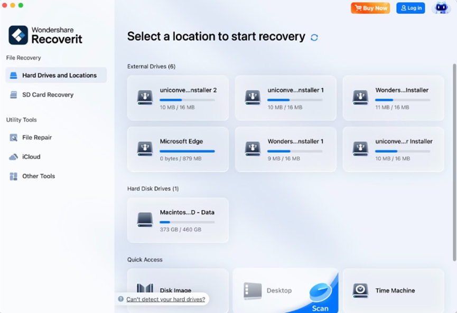Image resolution: width=457 pixels, height=313 pixels.
Task: Click the uniconve...nstaller 2 storage usage bar
Action: (187, 100)
